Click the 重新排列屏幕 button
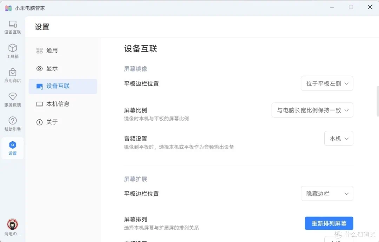 [x=329, y=223]
